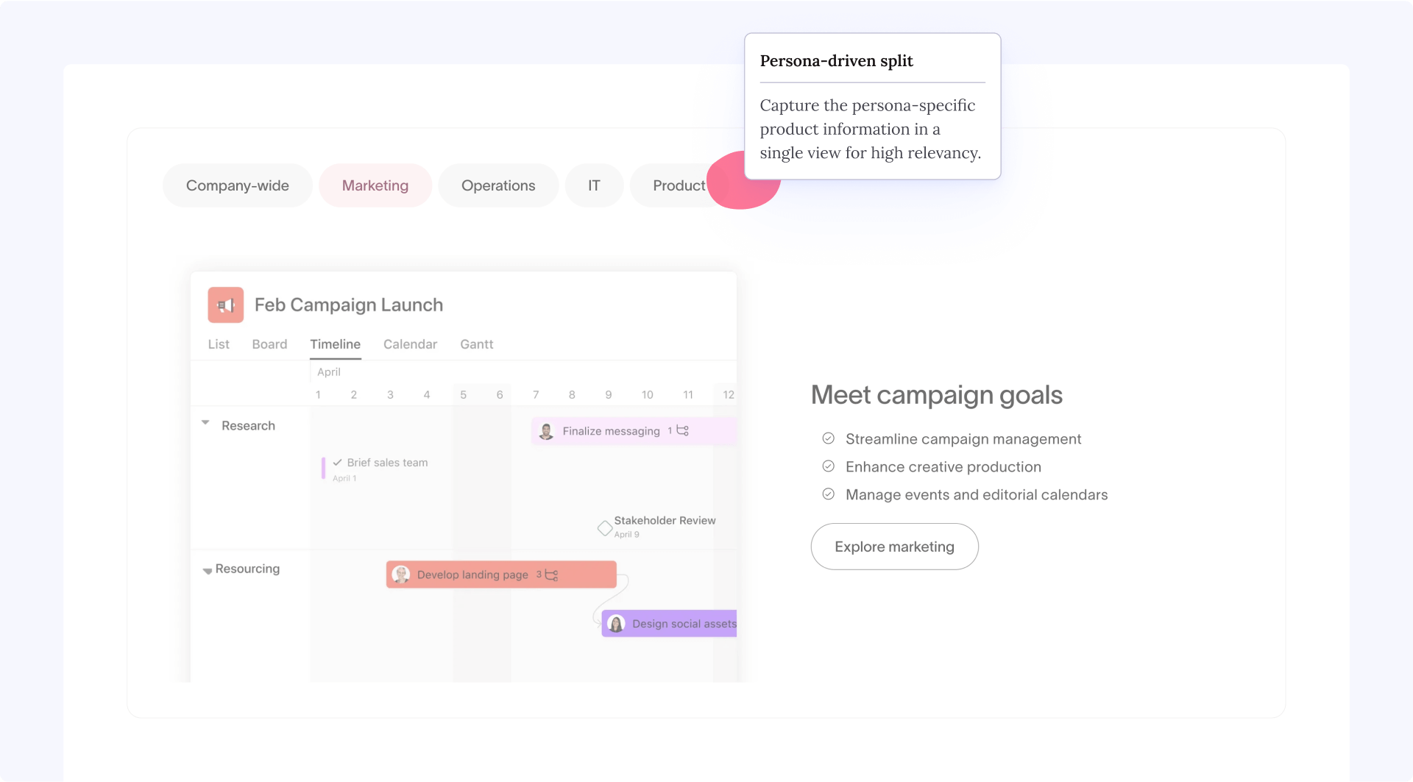The height and width of the screenshot is (782, 1413).
Task: Select the Company-wide pill button
Action: (237, 185)
